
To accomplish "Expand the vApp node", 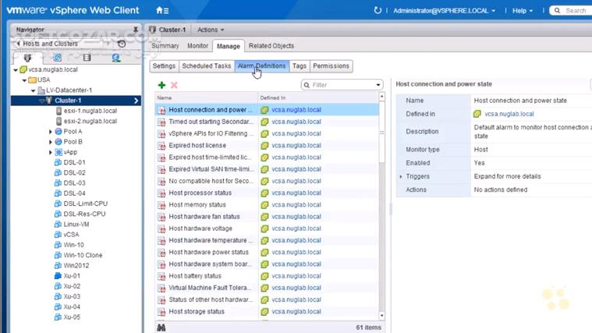I will click(50, 153).
